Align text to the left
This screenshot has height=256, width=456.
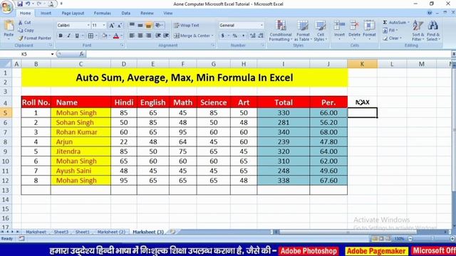[132, 36]
